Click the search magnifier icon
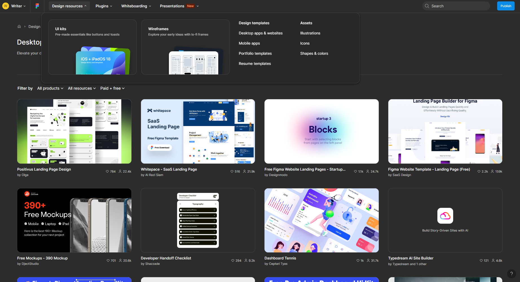This screenshot has height=282, width=520. pyautogui.click(x=427, y=6)
